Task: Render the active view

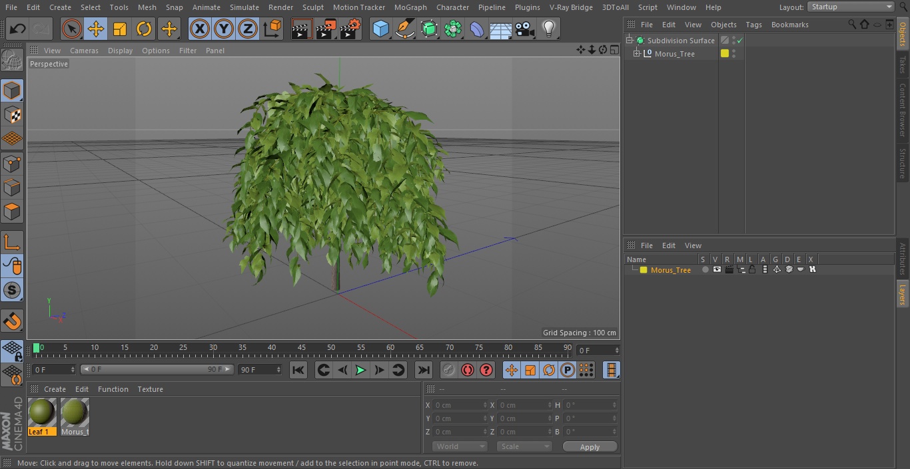Action: pyautogui.click(x=302, y=29)
